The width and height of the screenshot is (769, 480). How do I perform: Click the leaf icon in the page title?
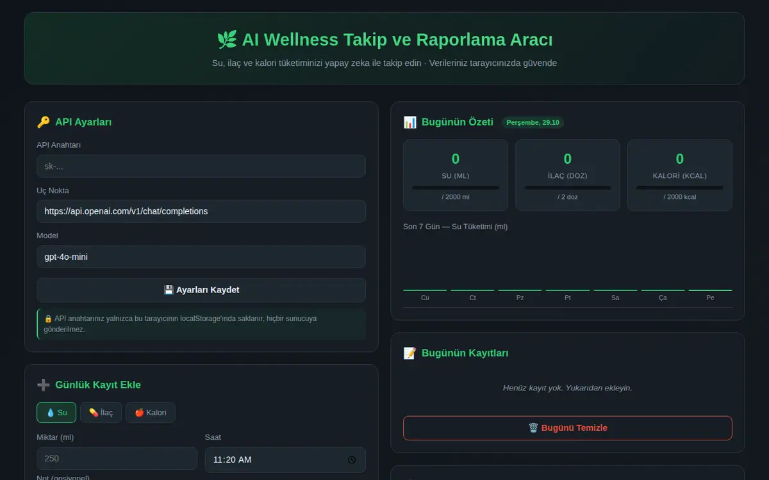point(227,40)
